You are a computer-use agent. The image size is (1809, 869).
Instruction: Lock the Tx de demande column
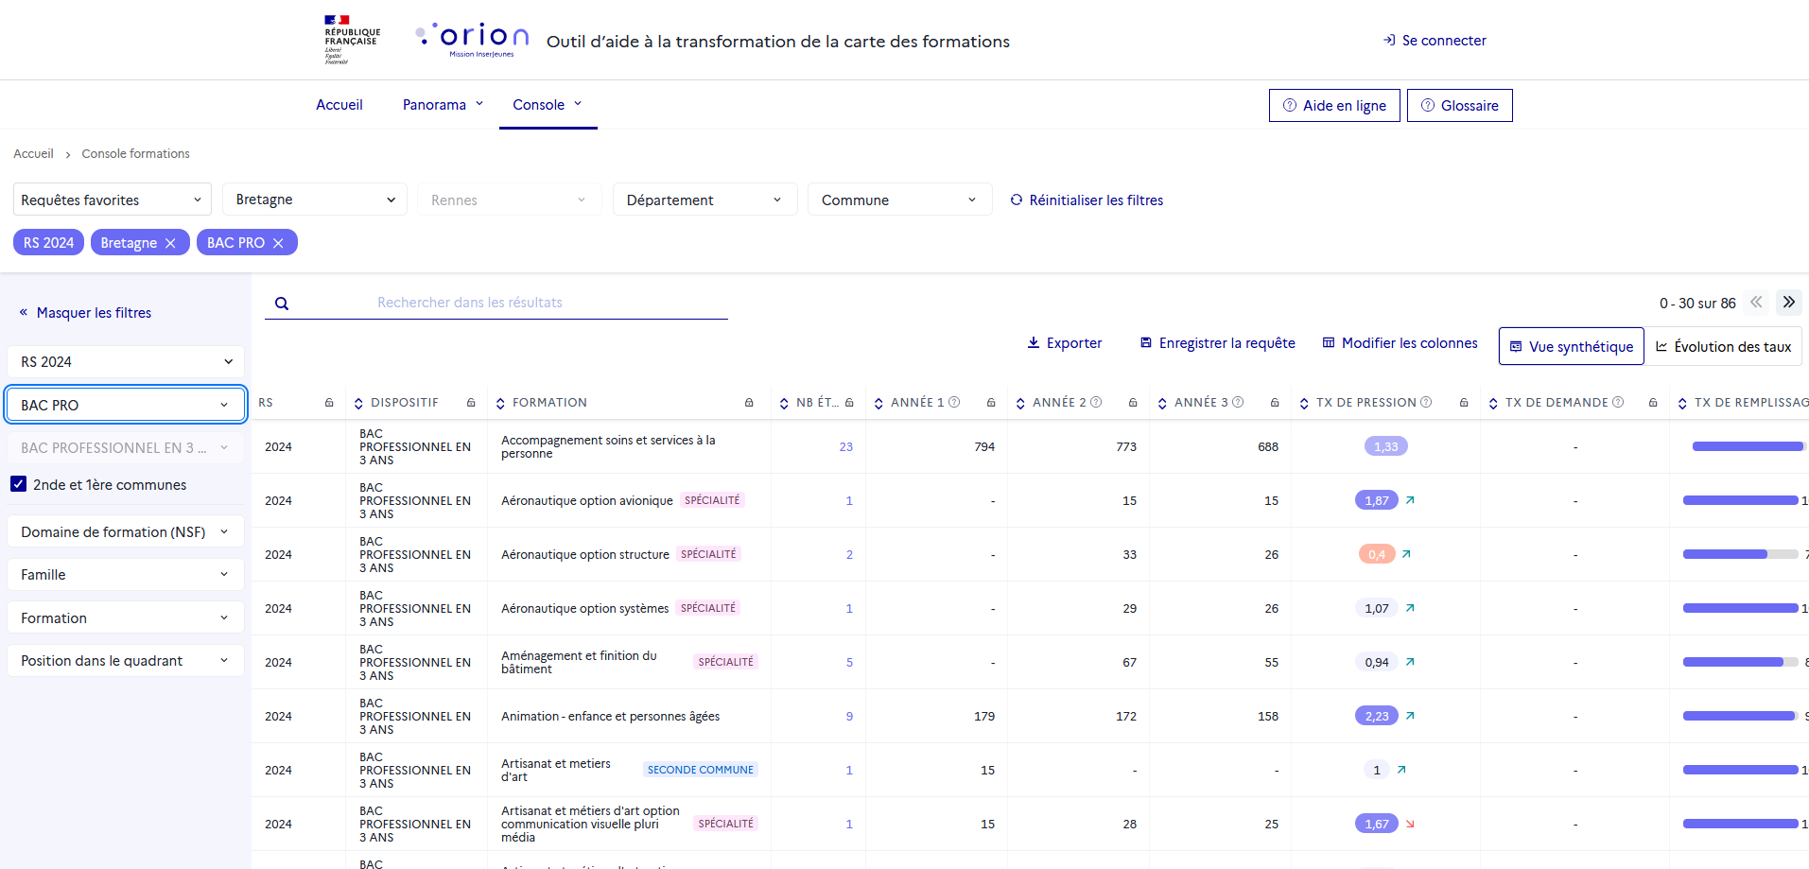pyautogui.click(x=1653, y=403)
